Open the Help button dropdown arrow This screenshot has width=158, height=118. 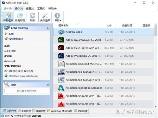point(60,20)
